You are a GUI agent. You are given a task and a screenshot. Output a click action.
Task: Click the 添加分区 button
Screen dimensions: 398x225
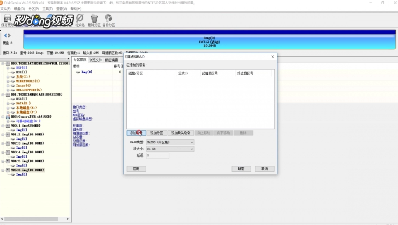[157, 133]
